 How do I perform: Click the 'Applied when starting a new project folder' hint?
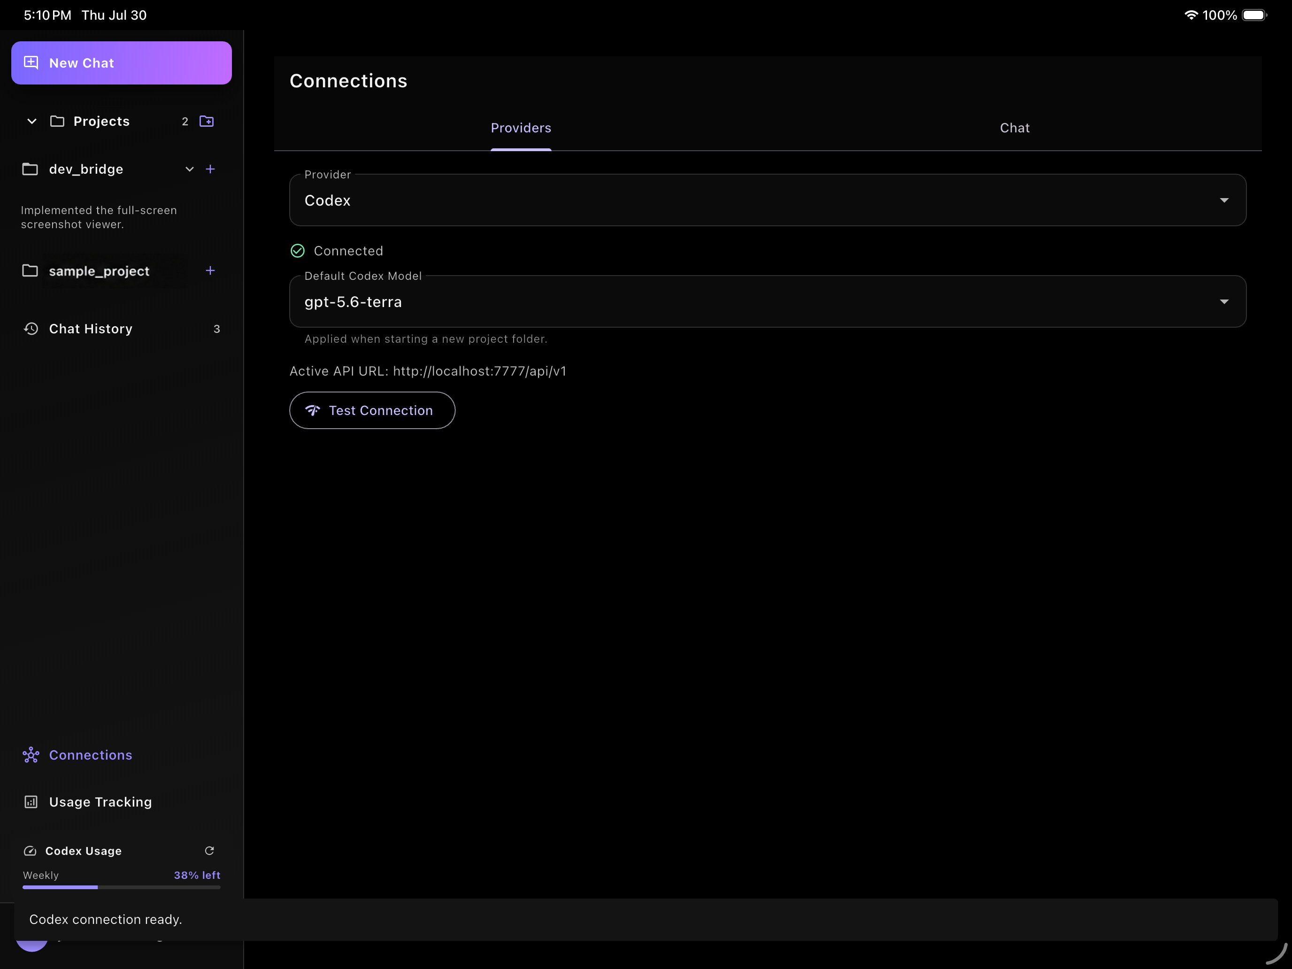click(x=426, y=339)
